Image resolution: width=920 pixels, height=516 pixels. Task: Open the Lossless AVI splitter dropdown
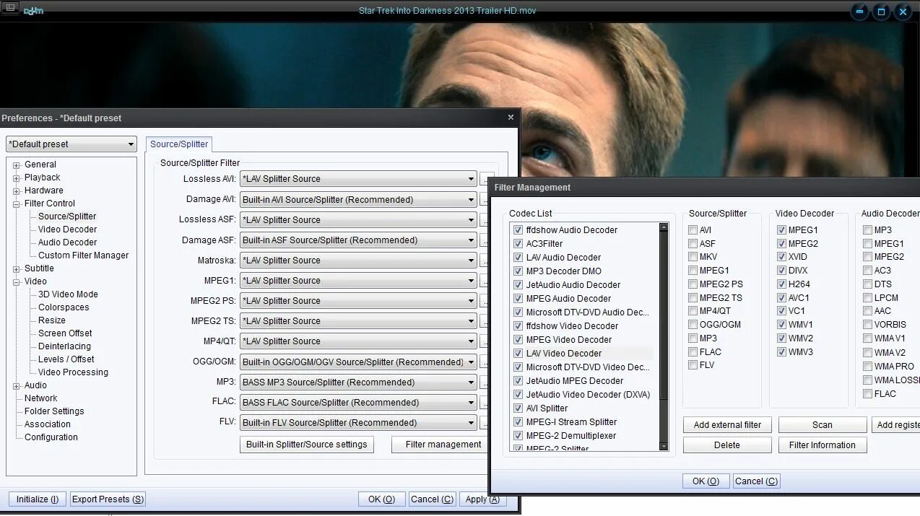(x=358, y=179)
